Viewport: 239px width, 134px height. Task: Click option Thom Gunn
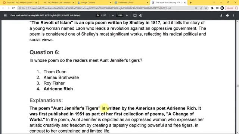[55, 72]
